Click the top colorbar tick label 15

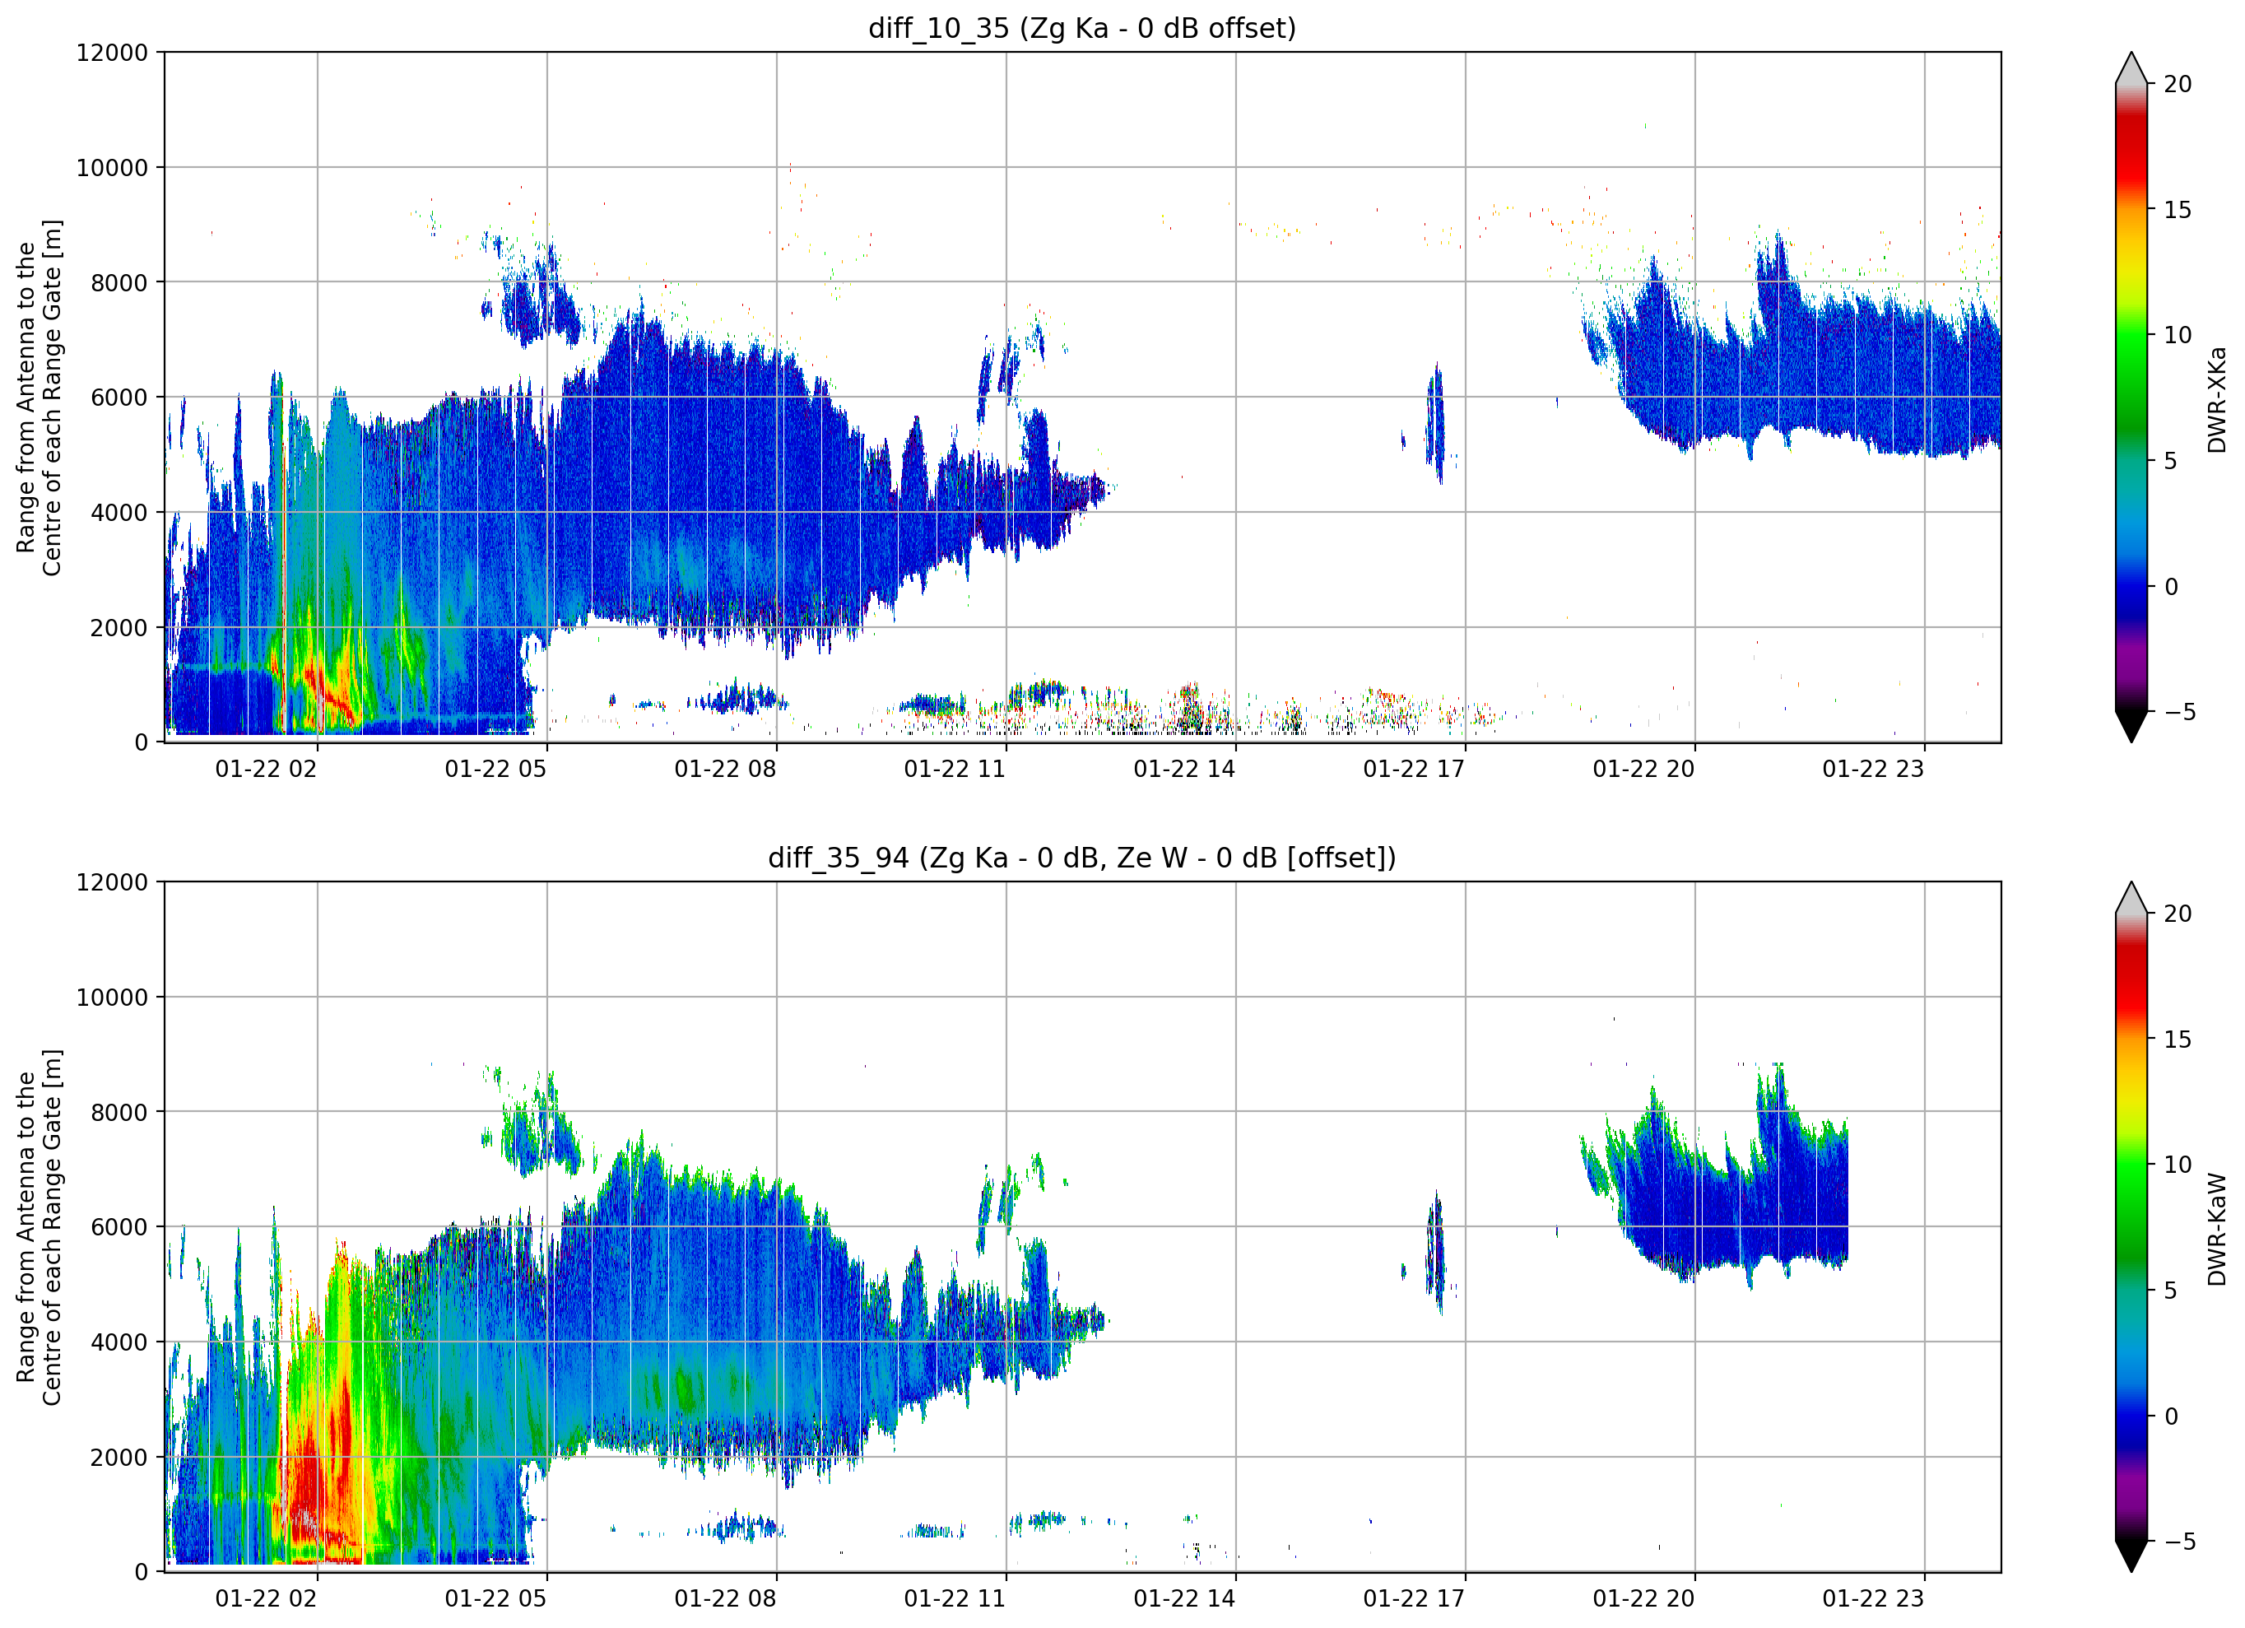click(2178, 210)
